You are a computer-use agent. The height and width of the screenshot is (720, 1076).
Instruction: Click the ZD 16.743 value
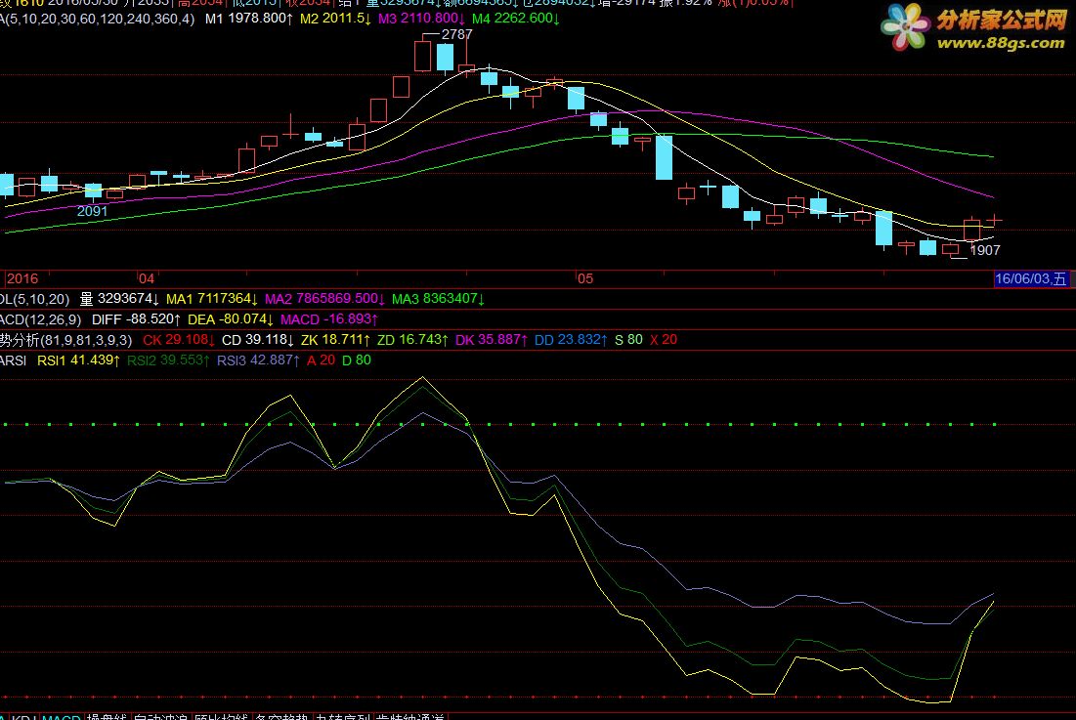[412, 340]
